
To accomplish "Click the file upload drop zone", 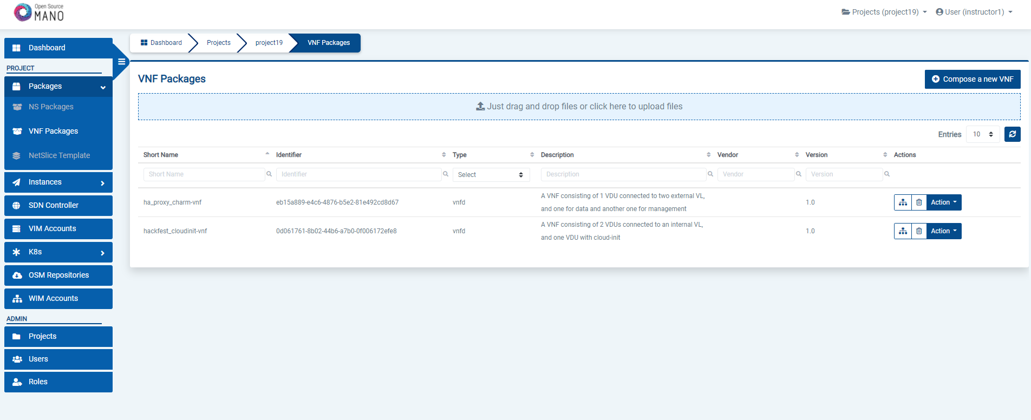I will [579, 107].
